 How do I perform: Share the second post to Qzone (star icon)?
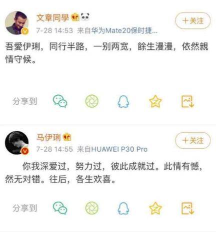[x=155, y=208]
